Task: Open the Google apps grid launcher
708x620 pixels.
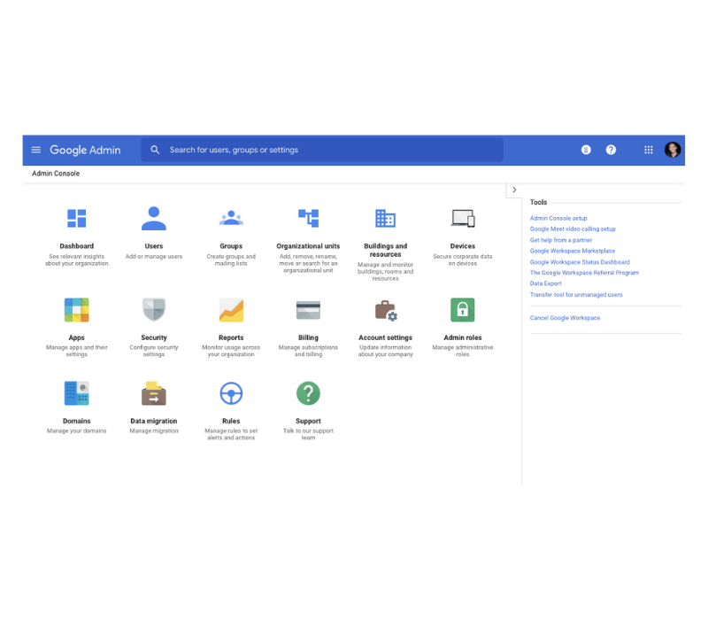Action: click(x=649, y=151)
